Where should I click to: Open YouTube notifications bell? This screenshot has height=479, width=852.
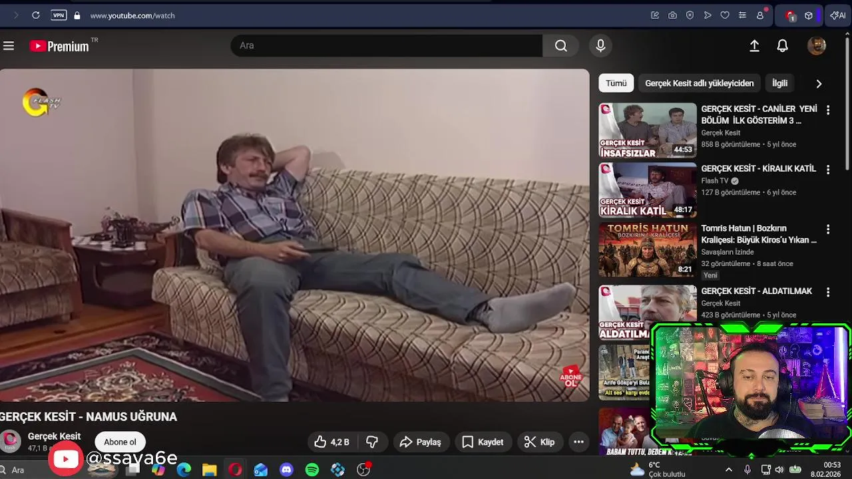click(783, 45)
